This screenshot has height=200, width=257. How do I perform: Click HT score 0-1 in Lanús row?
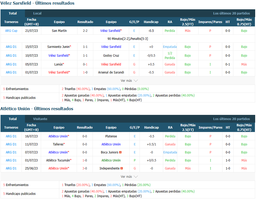tap(228, 64)
